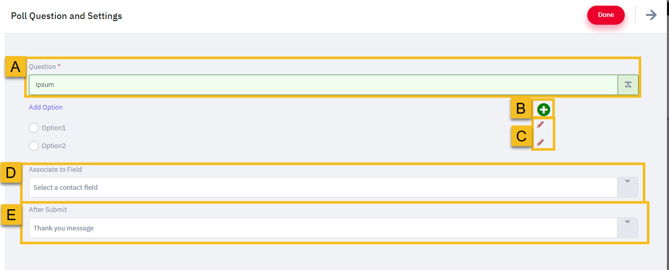Click the Associate to Field label

pyautogui.click(x=55, y=169)
